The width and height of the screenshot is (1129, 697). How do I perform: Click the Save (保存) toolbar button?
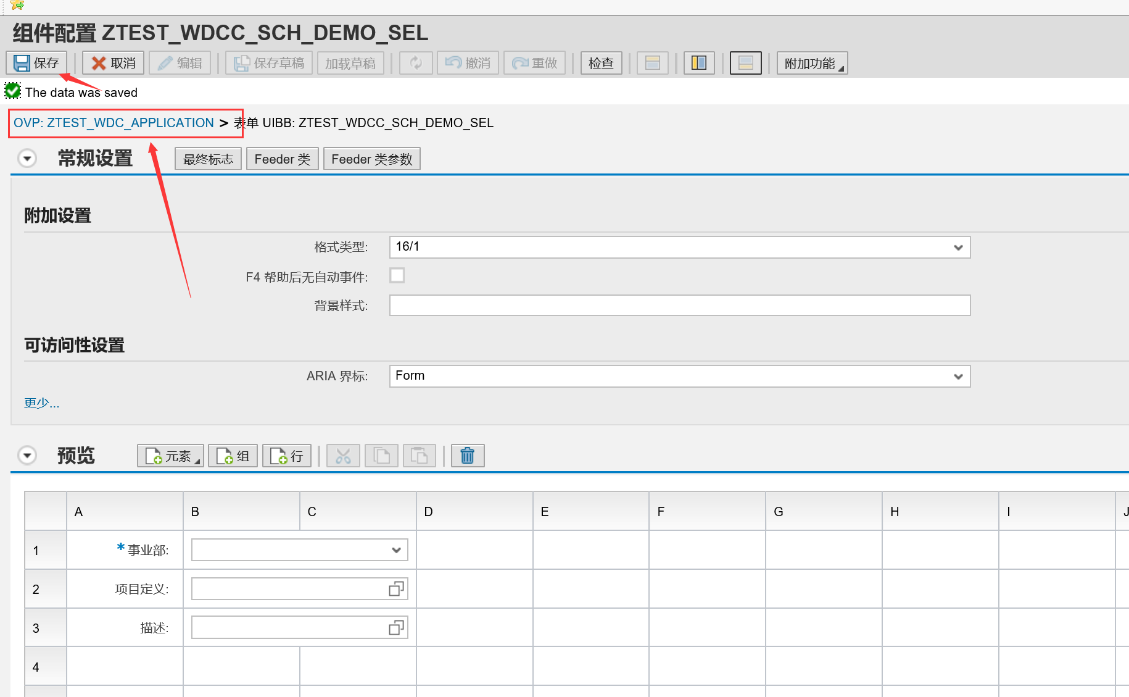36,63
